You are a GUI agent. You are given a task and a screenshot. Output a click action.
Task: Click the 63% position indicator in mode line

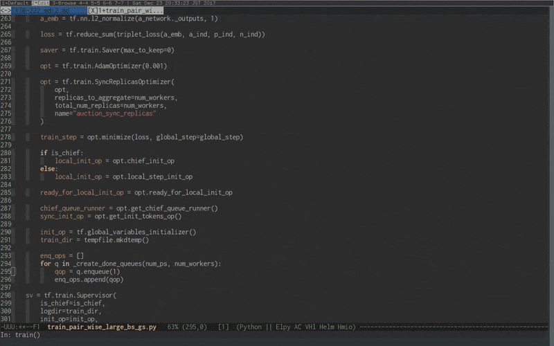(173, 327)
